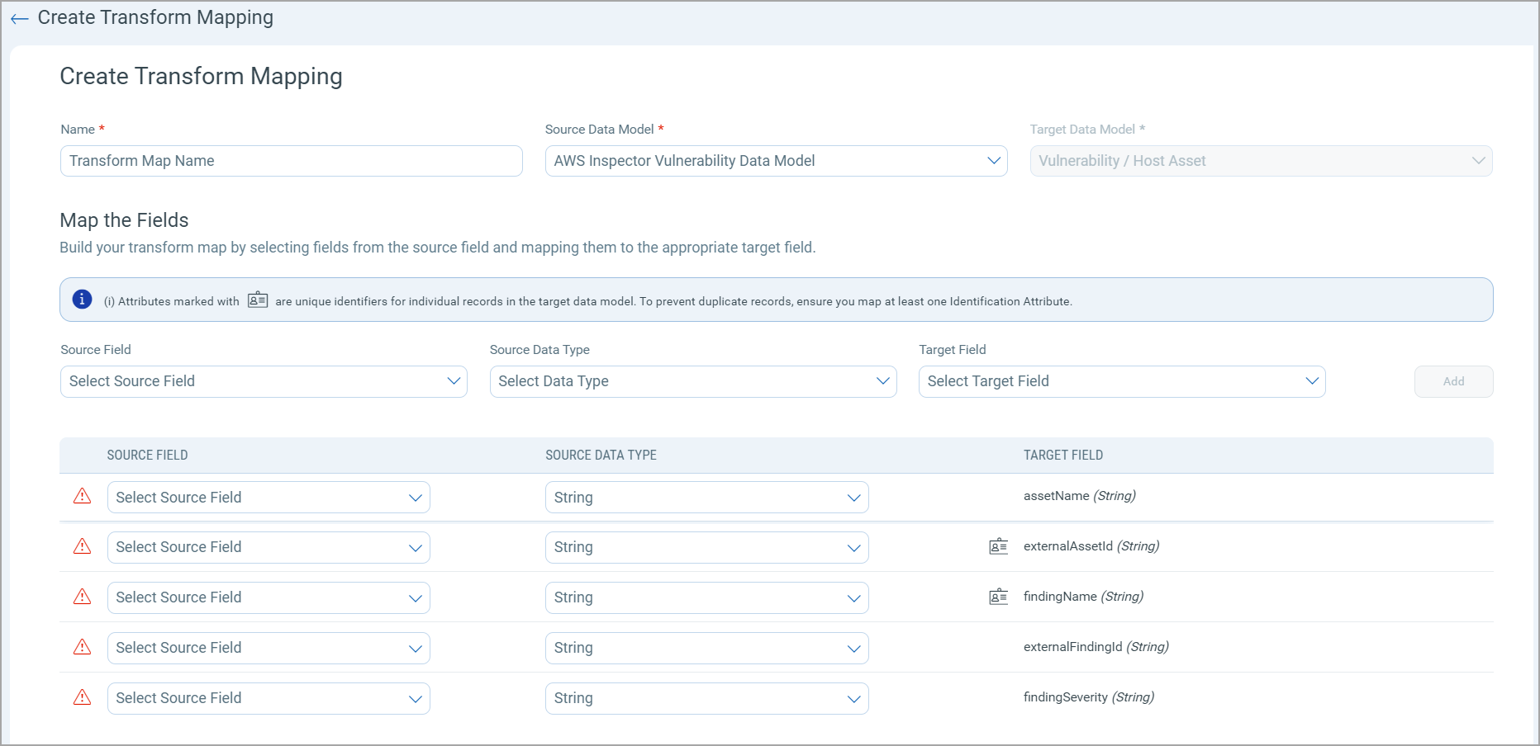Screen dimensions: 1540x746
Task: Open the Target Data Model dropdown
Action: click(1260, 161)
